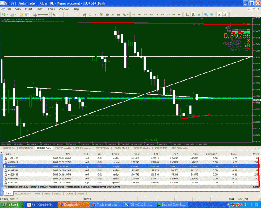The image size is (261, 208).
Task: Open the Window menu
Action: click(x=64, y=9)
